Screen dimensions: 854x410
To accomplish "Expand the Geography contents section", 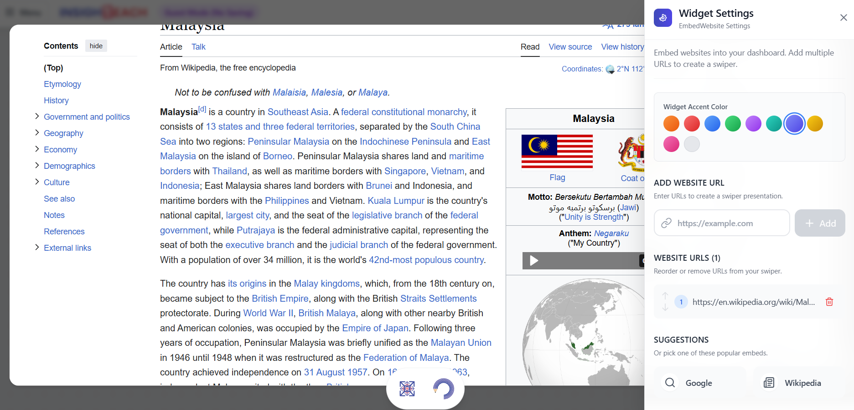I will point(37,133).
